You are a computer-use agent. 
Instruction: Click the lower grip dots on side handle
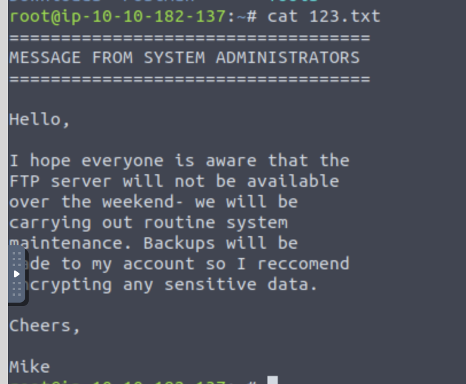tap(17, 290)
